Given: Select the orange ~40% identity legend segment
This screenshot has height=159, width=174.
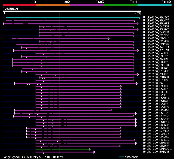Looking at the screenshot, I should point(53,5).
